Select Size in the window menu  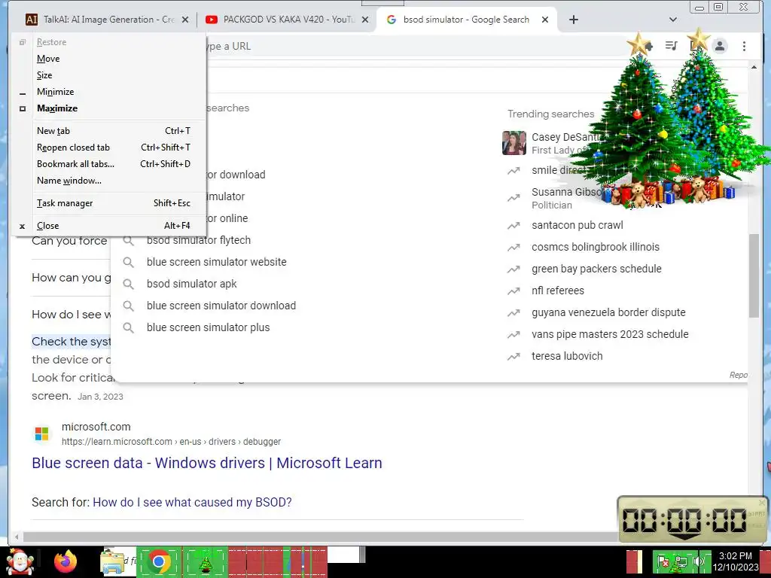[44, 75]
